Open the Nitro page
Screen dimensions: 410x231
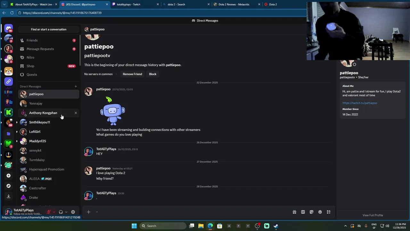pyautogui.click(x=48, y=57)
